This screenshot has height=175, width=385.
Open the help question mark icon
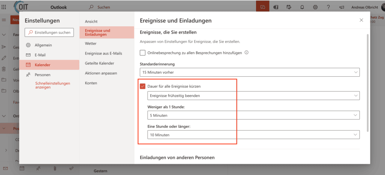[328, 7]
